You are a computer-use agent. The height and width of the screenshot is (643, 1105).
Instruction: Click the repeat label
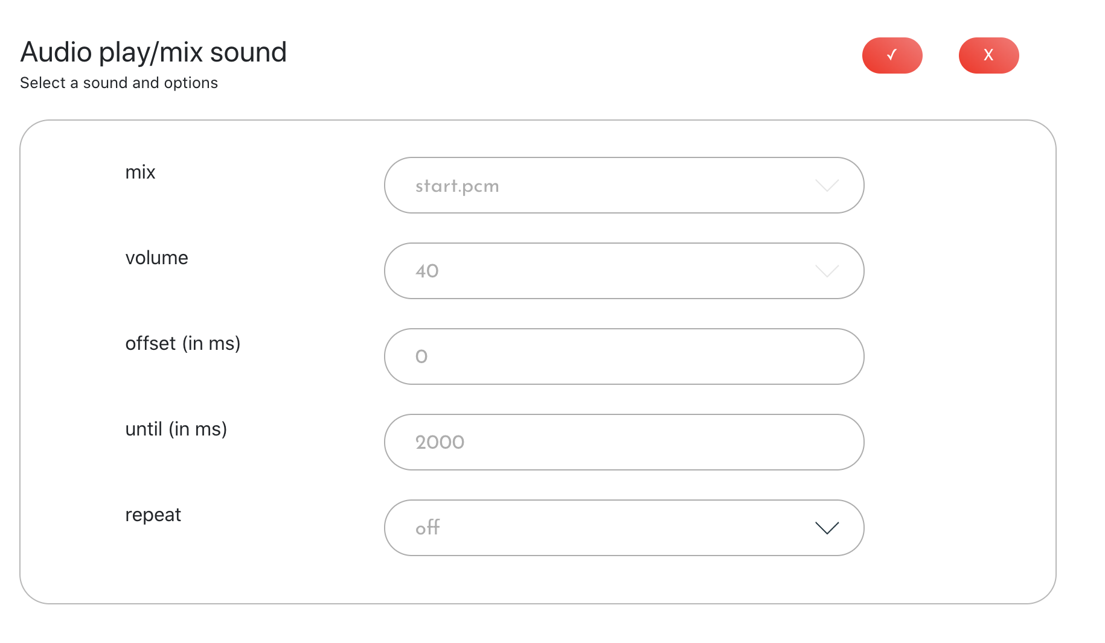153,516
